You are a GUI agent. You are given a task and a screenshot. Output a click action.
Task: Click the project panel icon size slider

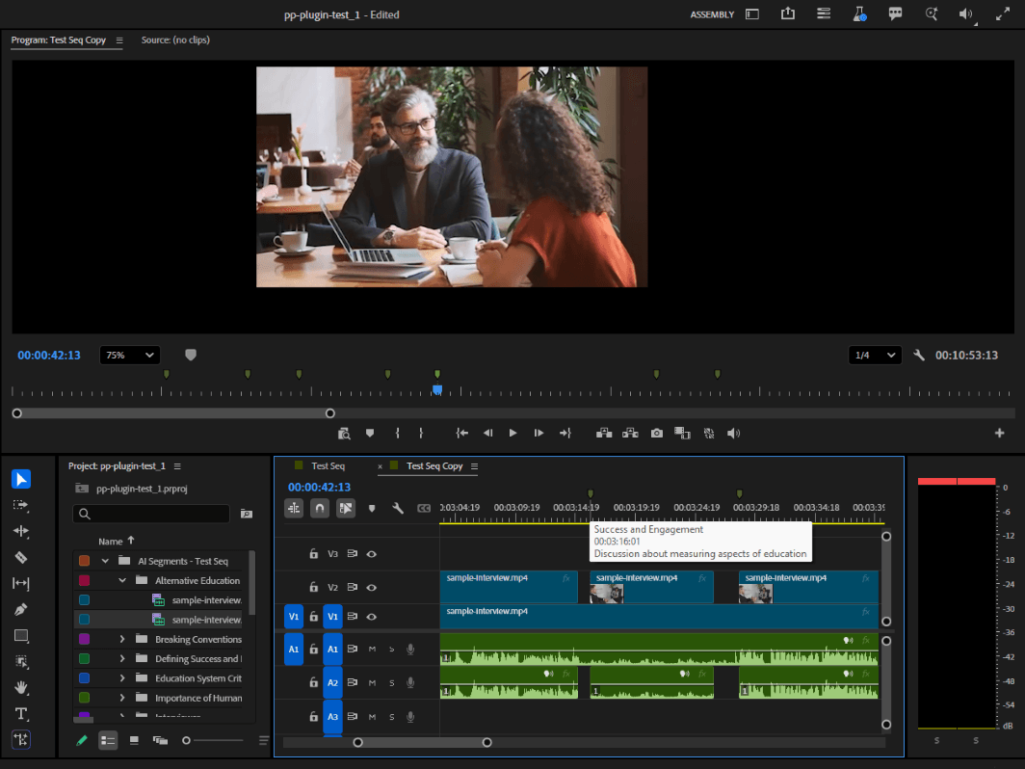coord(187,740)
